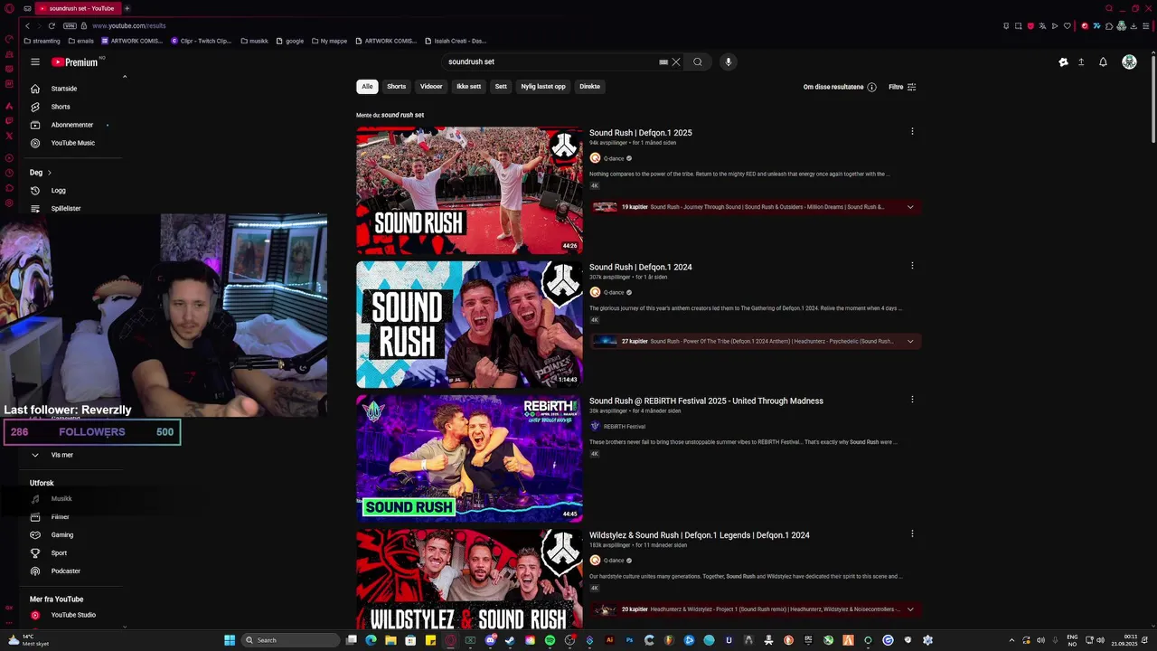Open more options for Sound Rush Defqon.1 2025
This screenshot has height=651, width=1157.
[x=912, y=132]
